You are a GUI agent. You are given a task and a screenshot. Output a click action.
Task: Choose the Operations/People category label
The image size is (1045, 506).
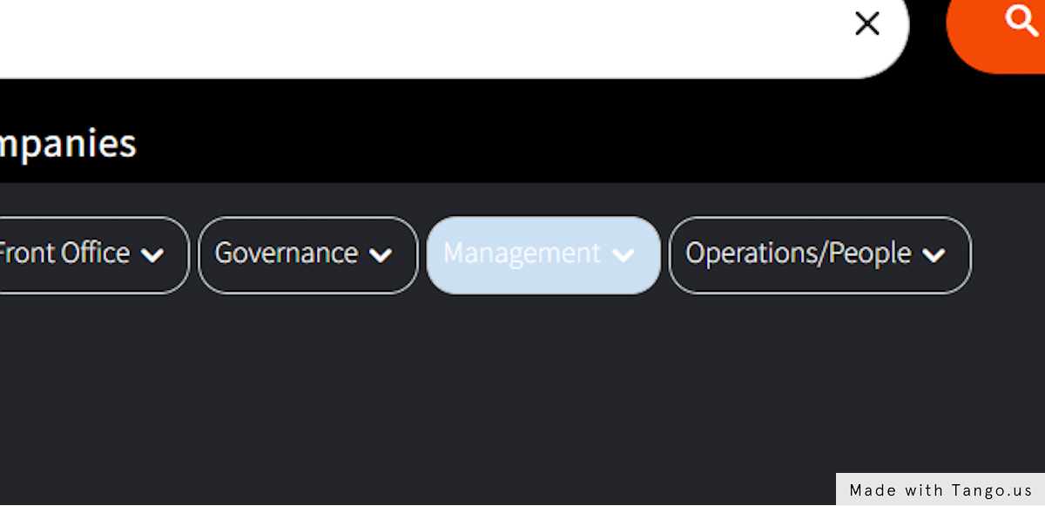(799, 253)
